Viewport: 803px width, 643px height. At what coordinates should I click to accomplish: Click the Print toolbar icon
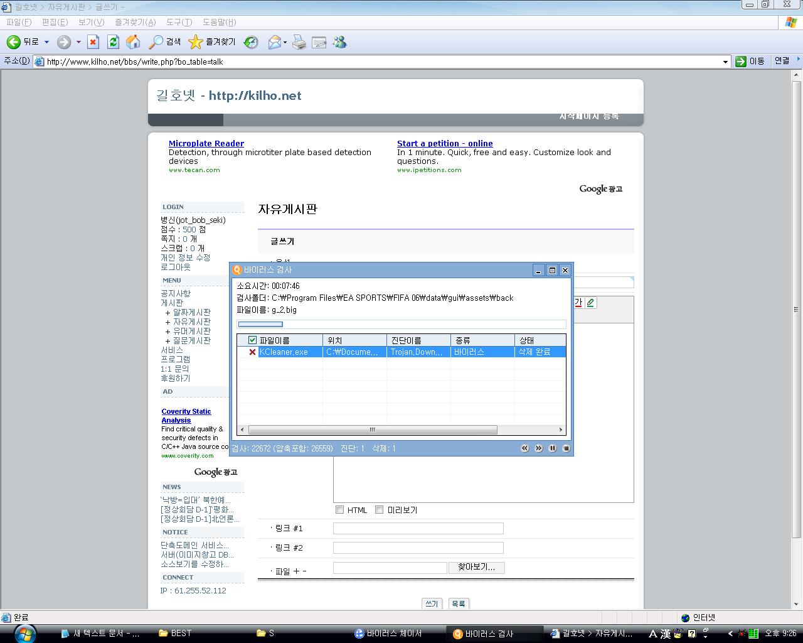299,42
